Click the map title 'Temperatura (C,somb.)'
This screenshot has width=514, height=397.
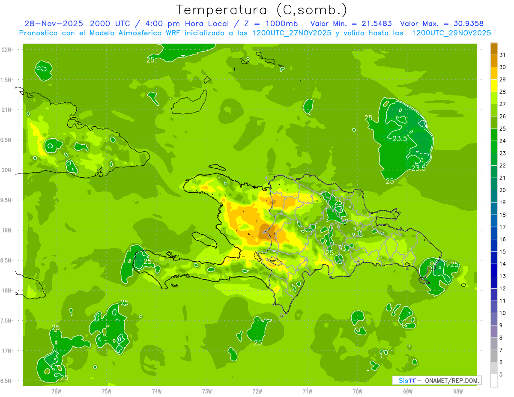[261, 10]
